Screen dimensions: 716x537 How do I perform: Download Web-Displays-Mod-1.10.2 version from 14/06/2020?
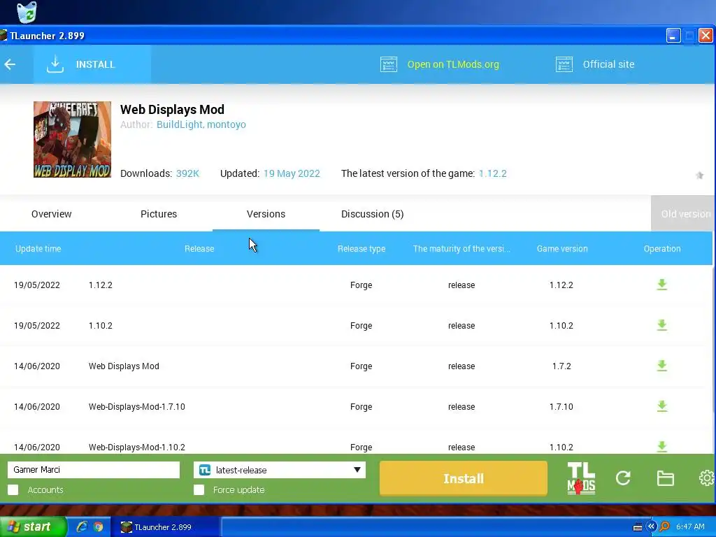(x=661, y=446)
